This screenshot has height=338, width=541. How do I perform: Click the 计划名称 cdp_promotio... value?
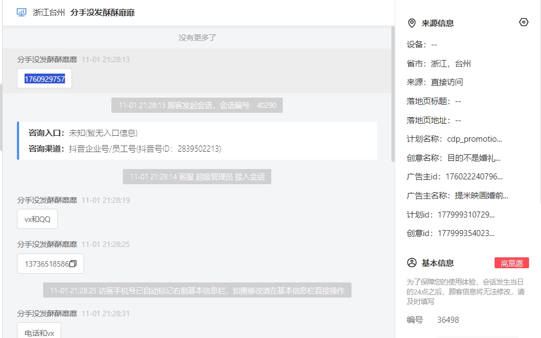(x=474, y=139)
